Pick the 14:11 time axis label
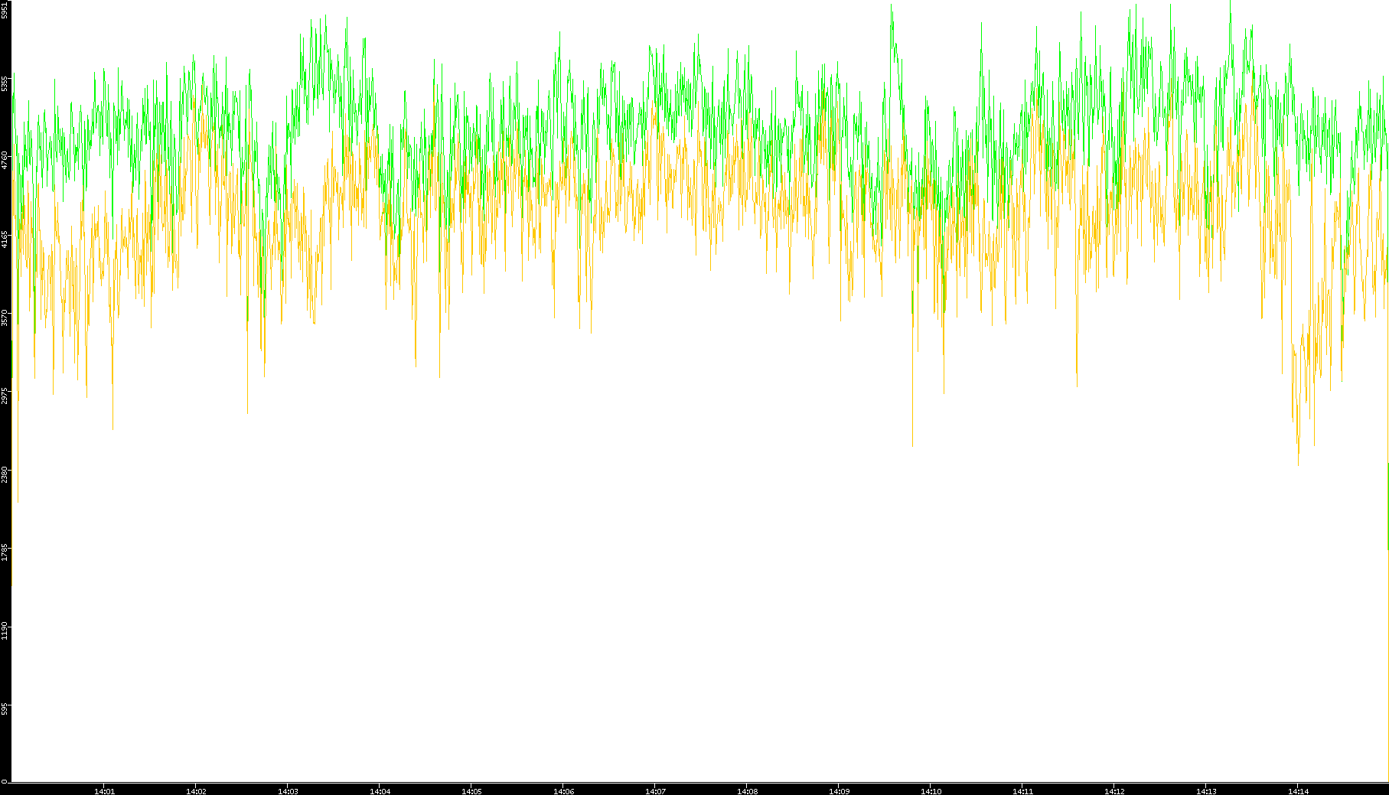Screen dimensions: 1389x795 point(1022,791)
